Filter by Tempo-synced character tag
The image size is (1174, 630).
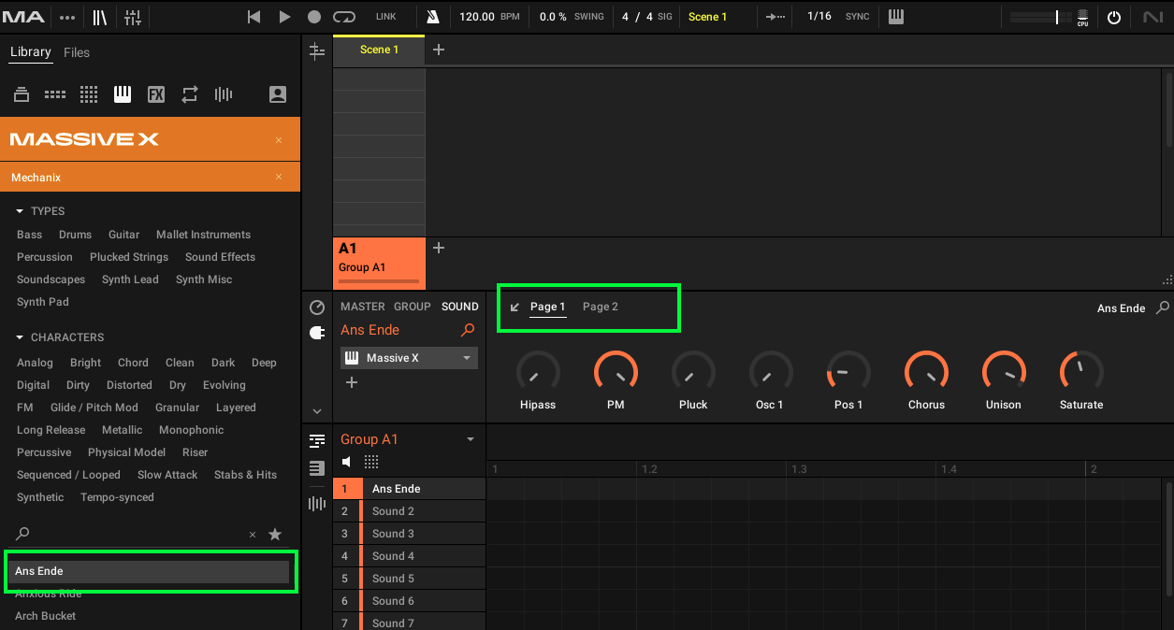[117, 497]
